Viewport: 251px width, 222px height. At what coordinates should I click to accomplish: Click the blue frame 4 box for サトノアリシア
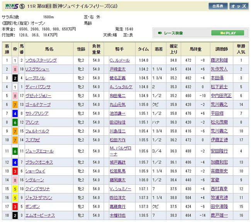(15, 114)
